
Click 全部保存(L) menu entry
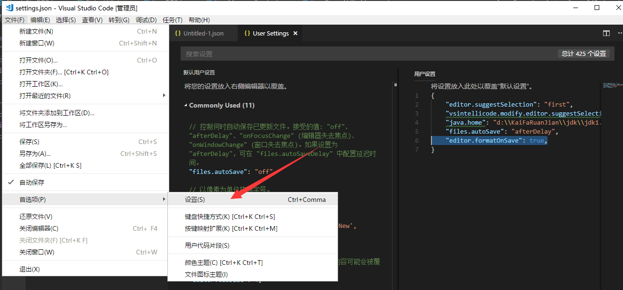pos(85,165)
